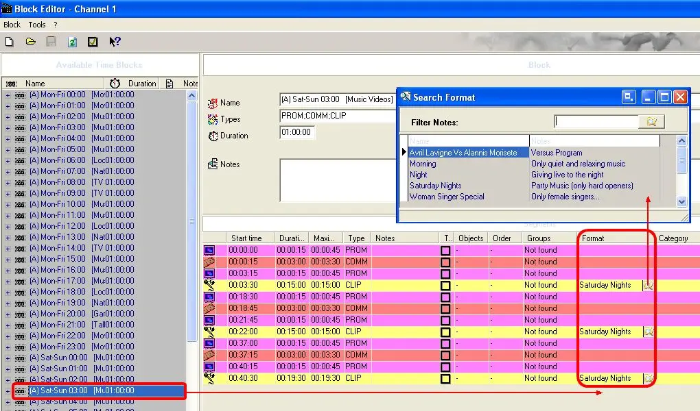Click the Refresh toolbar icon
700x411 pixels.
tap(72, 42)
